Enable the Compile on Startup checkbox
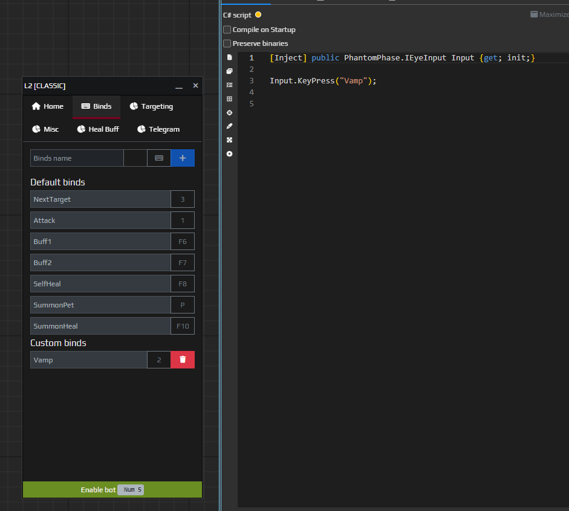 pyautogui.click(x=227, y=30)
